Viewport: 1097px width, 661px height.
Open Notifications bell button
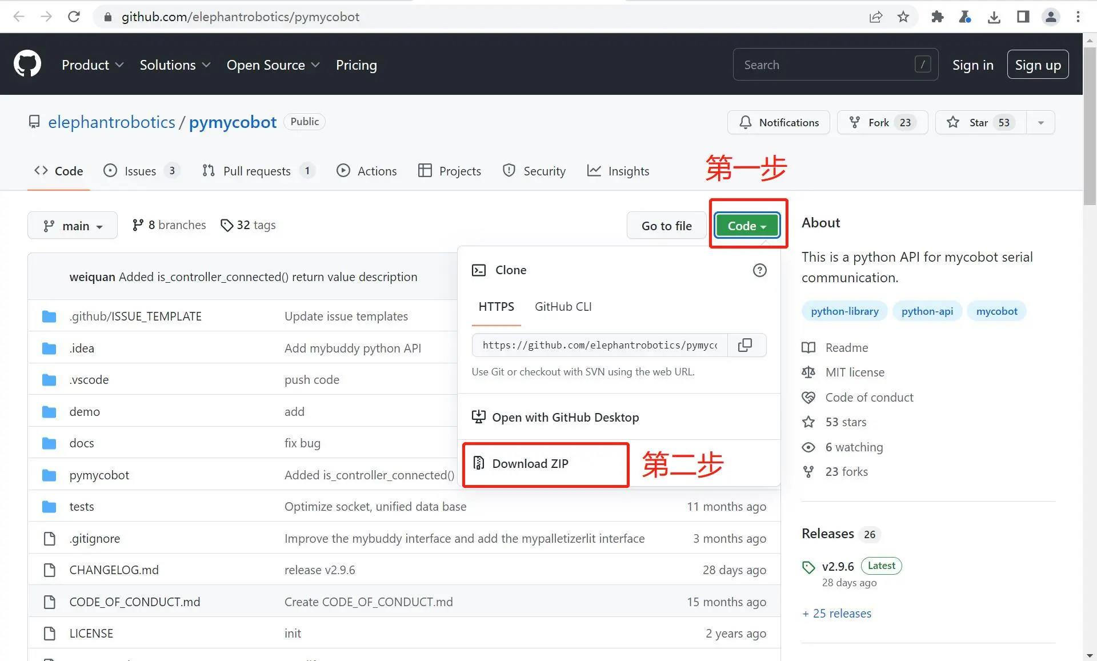[x=778, y=122]
